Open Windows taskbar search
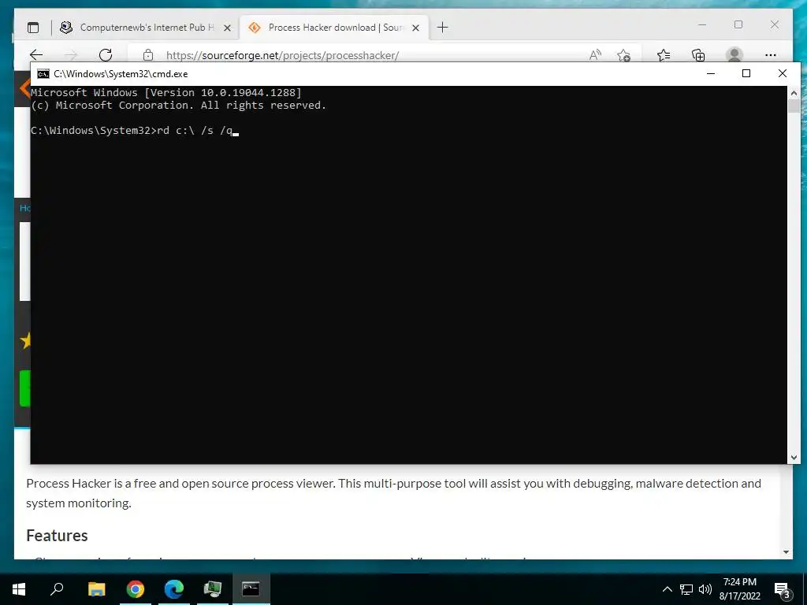Screen dimensions: 807x605 pyautogui.click(x=57, y=588)
